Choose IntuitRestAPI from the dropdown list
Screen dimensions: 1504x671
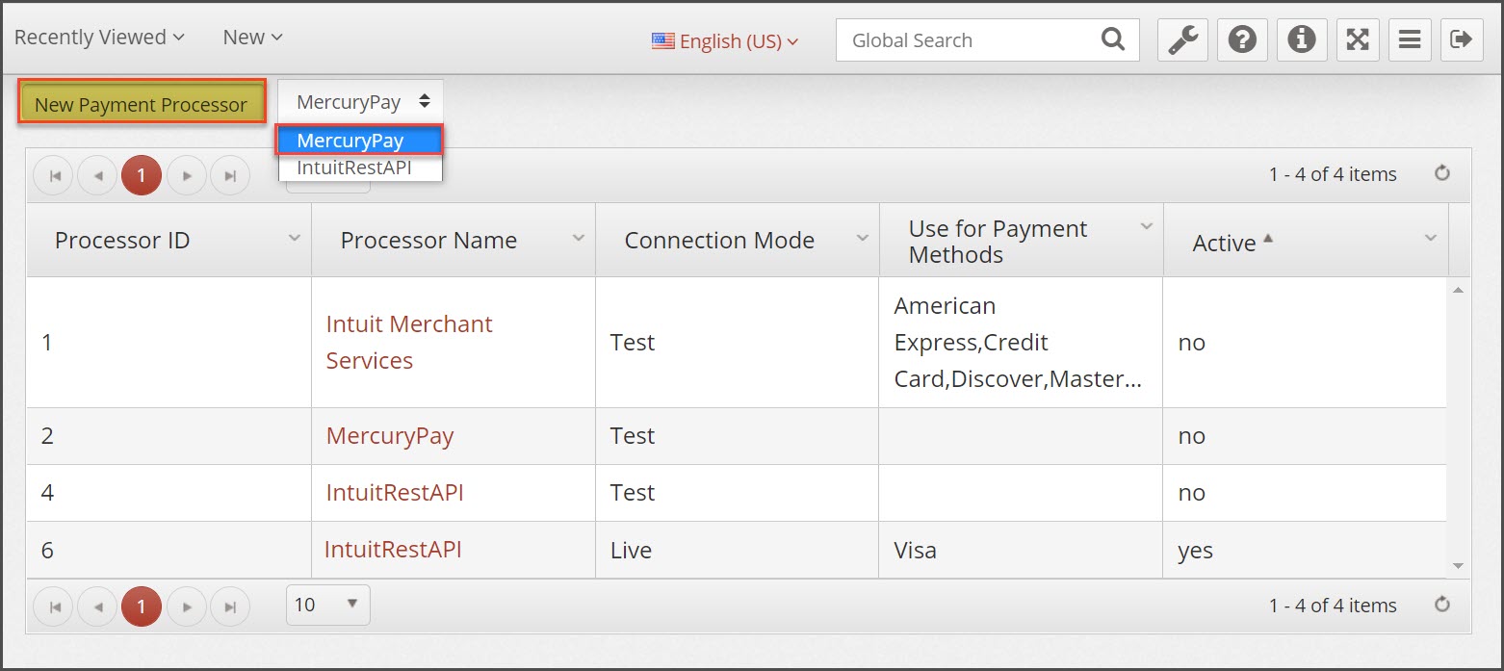point(360,168)
